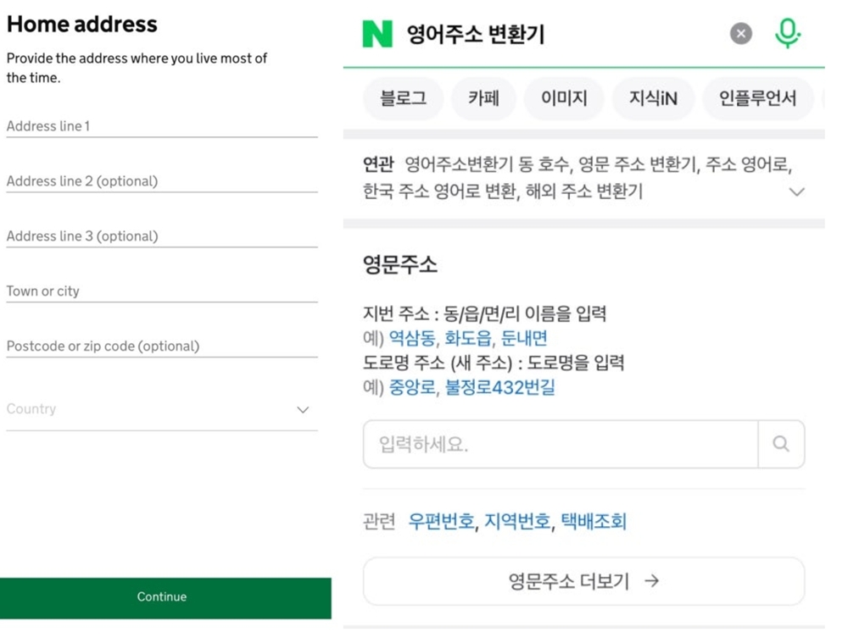Click the 둔내면 example link
Image resolution: width=848 pixels, height=643 pixels.
524,338
